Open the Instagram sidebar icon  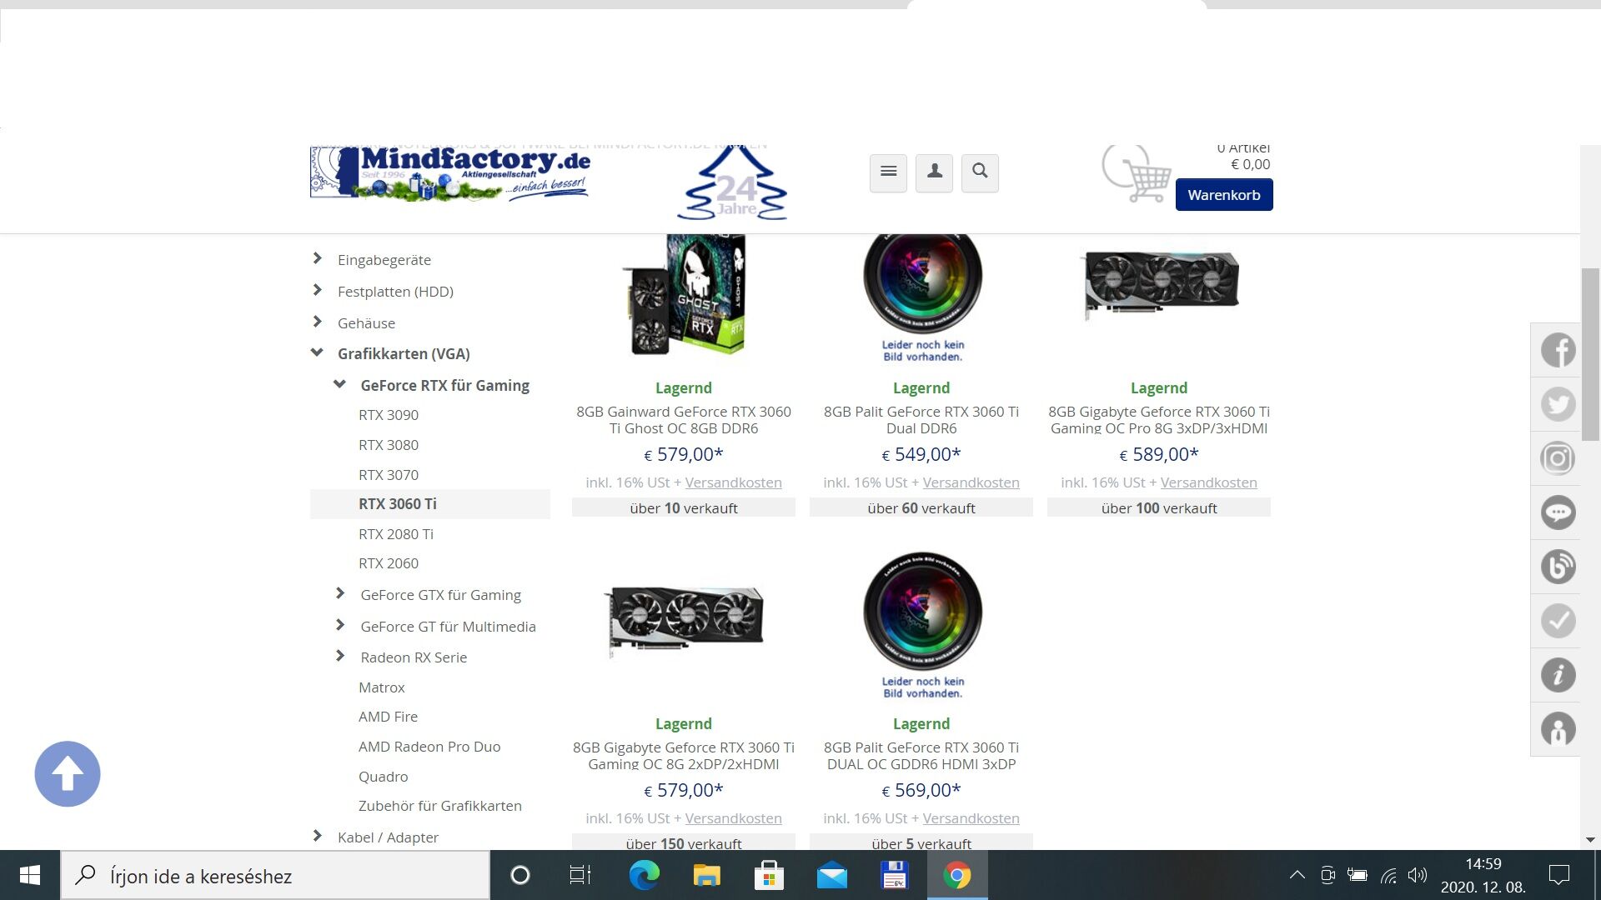tap(1557, 458)
